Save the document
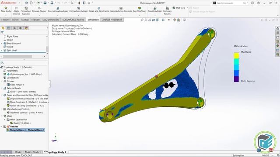Viewport: 280px width, 157px height. pyautogui.click(x=45, y=3)
